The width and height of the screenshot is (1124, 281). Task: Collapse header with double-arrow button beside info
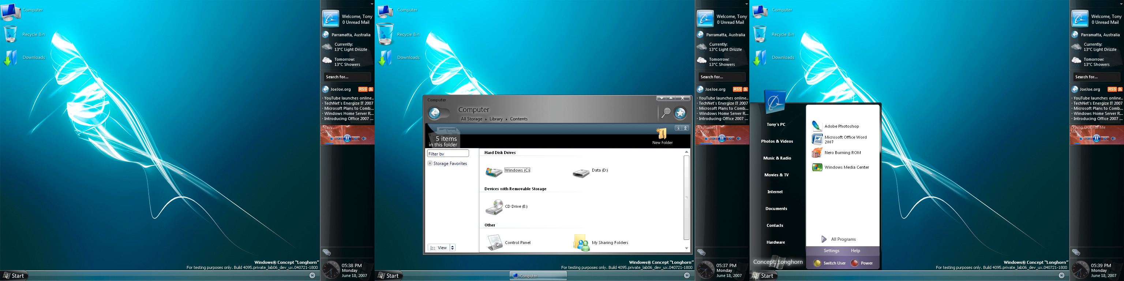tap(685, 128)
